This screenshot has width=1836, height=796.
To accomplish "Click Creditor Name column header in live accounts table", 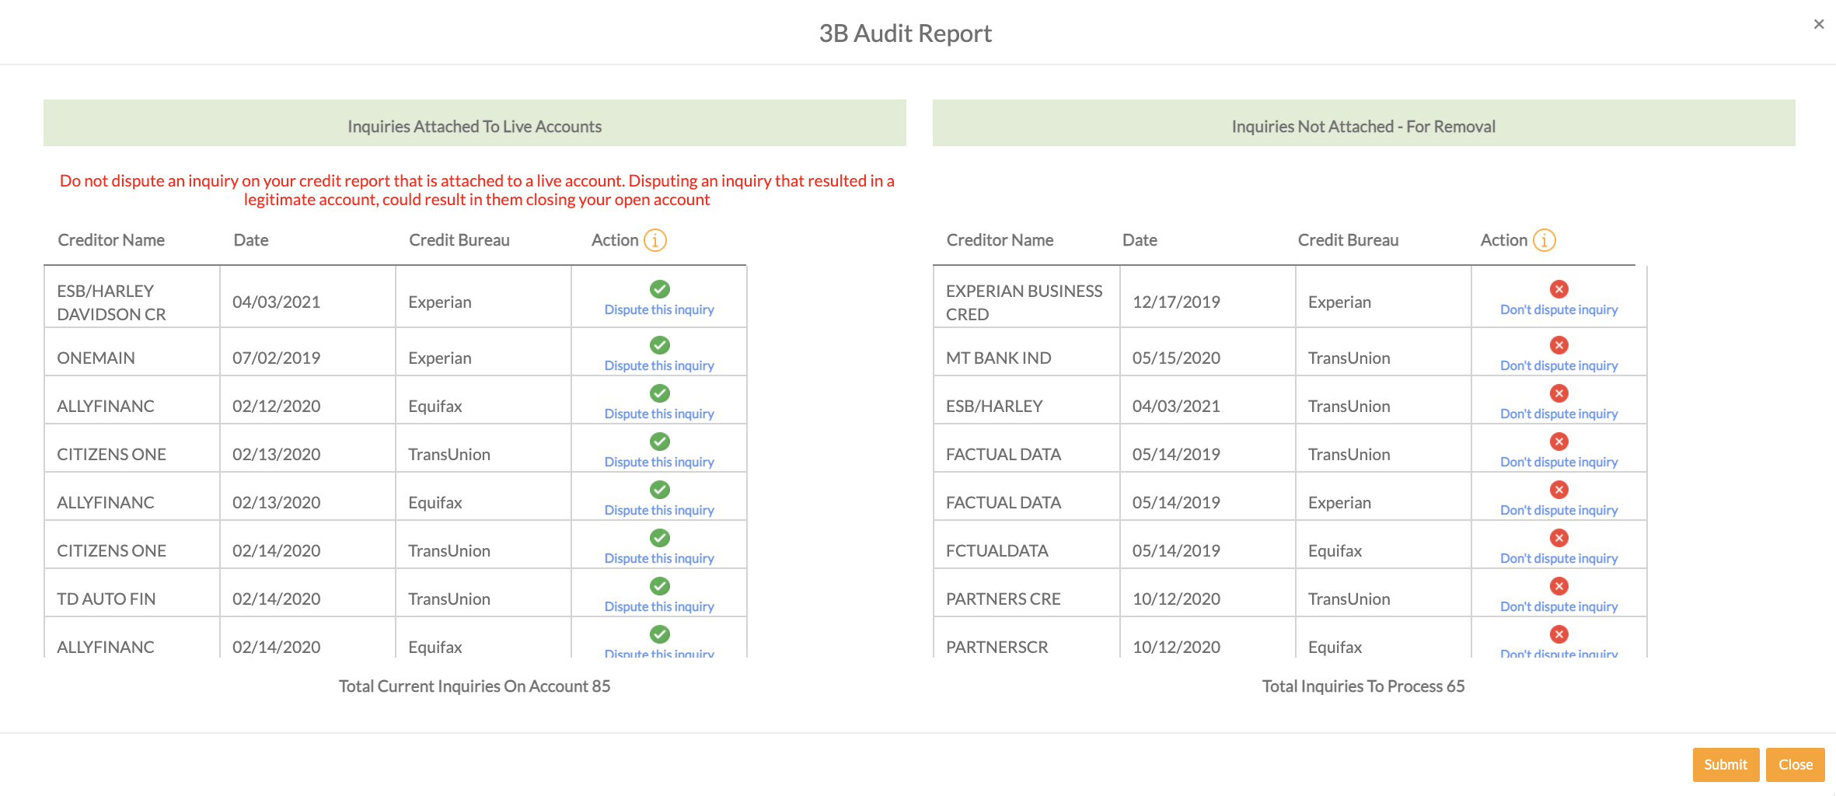I will coord(111,240).
